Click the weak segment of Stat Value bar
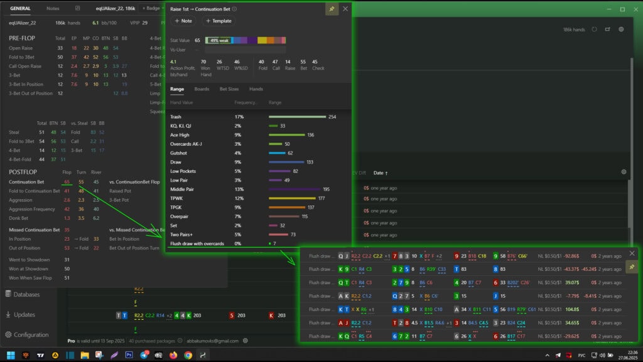The width and height of the screenshot is (643, 362). [x=219, y=40]
